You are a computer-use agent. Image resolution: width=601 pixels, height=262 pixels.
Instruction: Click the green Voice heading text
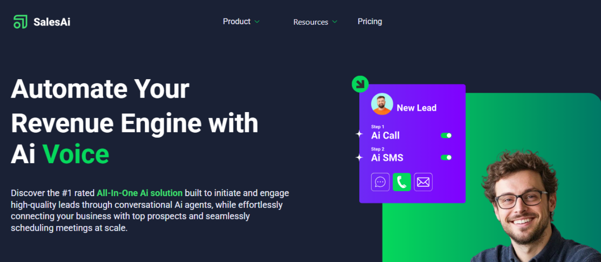click(x=76, y=154)
